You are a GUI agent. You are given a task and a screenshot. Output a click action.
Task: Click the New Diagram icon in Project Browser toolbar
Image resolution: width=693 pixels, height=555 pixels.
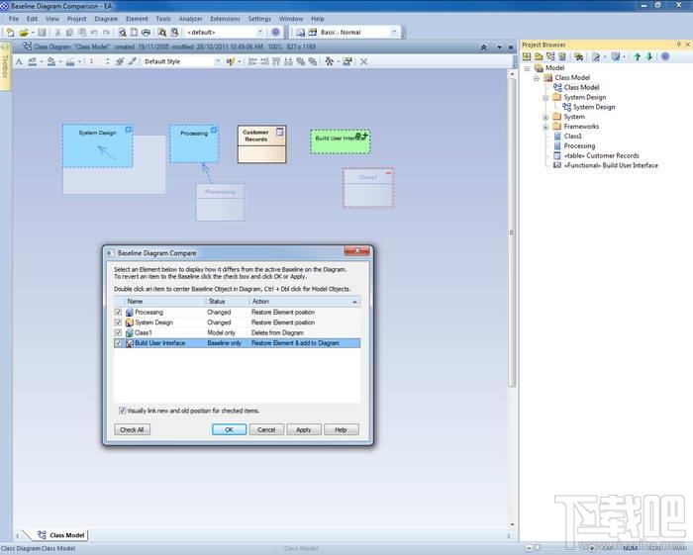[x=550, y=56]
